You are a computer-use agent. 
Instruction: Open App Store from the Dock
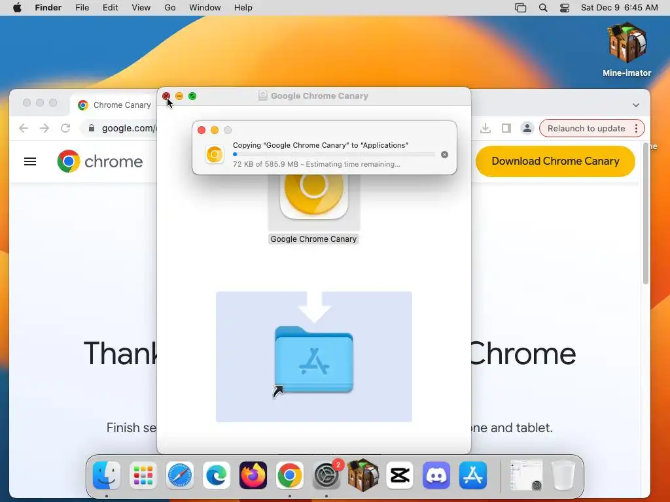(473, 475)
